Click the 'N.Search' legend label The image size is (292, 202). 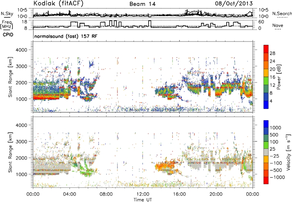click(282, 13)
